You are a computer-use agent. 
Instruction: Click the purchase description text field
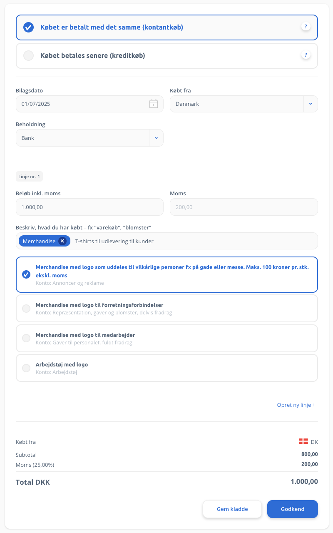167,241
